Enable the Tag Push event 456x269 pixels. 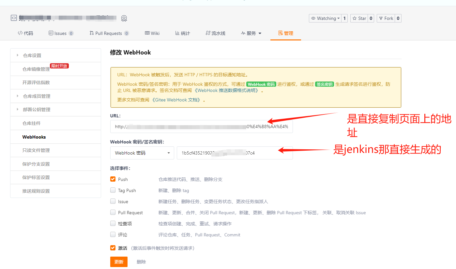[x=113, y=190]
